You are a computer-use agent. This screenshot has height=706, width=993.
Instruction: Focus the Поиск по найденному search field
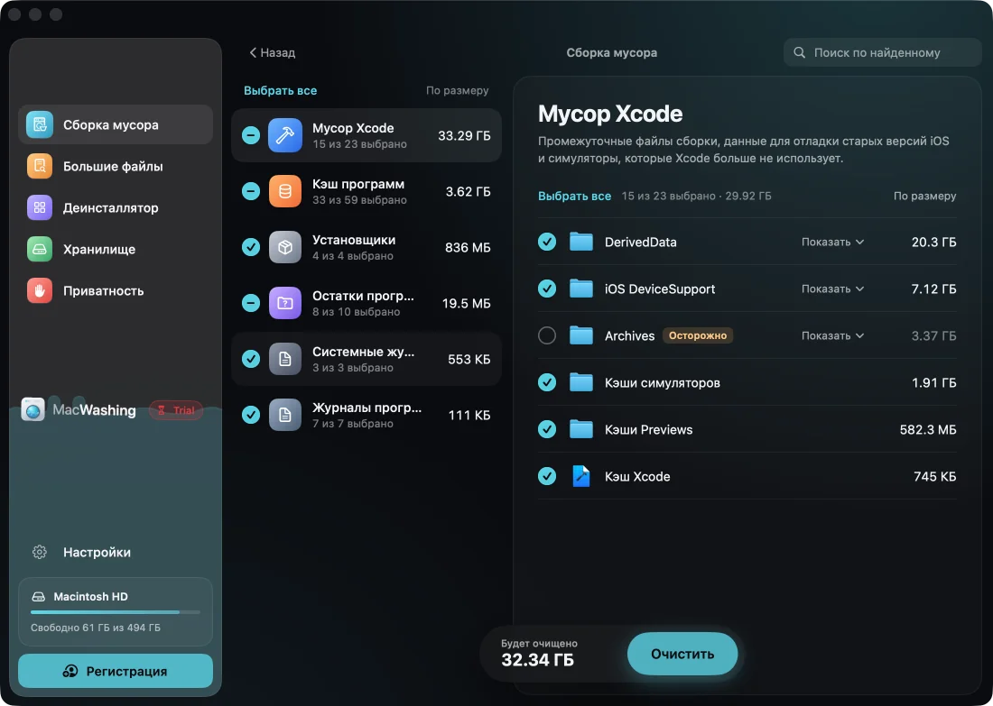[882, 52]
